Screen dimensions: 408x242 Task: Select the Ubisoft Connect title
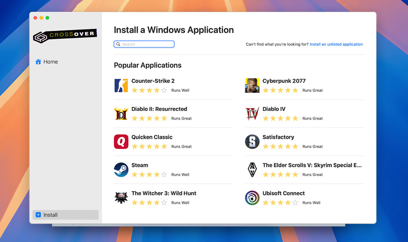click(284, 193)
